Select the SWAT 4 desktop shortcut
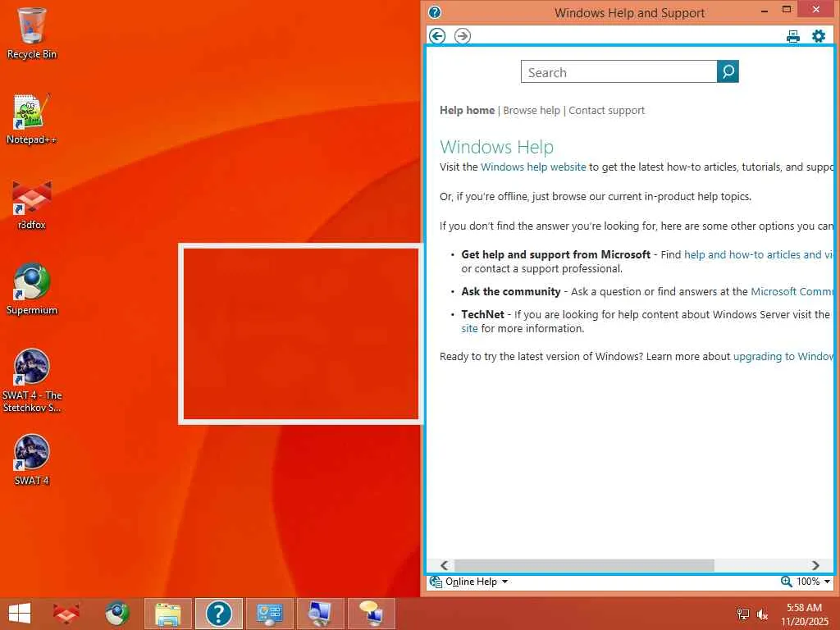 pos(32,459)
